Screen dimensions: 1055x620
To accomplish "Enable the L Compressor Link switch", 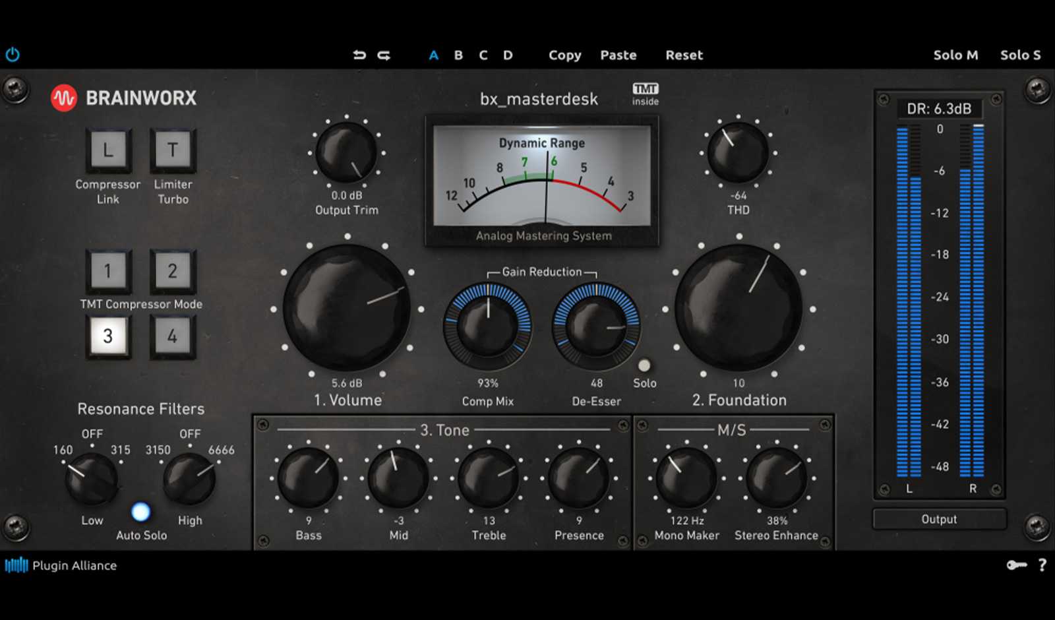I will (107, 150).
